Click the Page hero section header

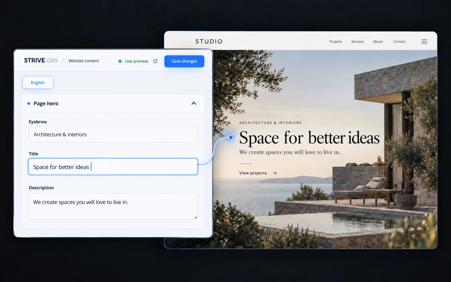click(x=113, y=103)
